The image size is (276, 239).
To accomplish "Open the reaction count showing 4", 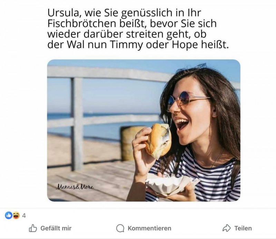I will pyautogui.click(x=24, y=216).
